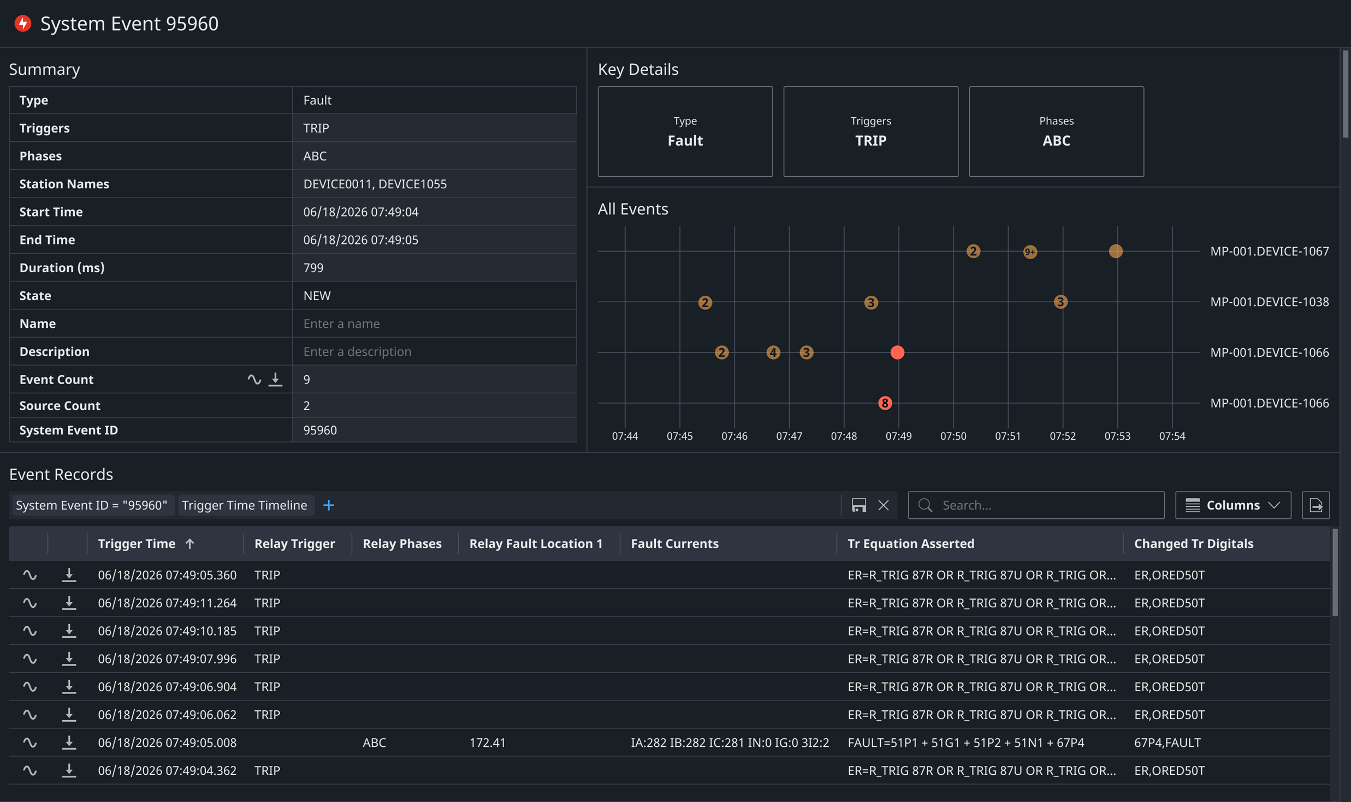Click the Phases ABC key detail card
1351x802 pixels.
[1056, 131]
